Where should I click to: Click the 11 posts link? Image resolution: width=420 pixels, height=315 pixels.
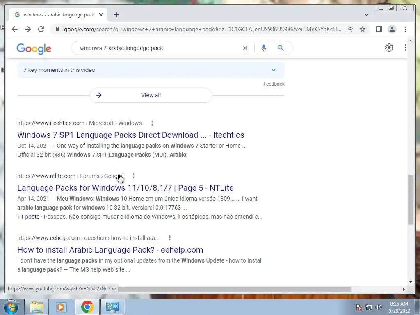coord(28,217)
